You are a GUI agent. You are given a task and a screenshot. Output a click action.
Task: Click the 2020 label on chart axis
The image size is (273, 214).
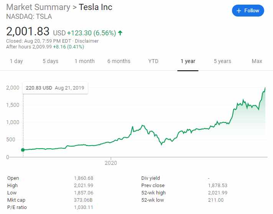(111, 163)
